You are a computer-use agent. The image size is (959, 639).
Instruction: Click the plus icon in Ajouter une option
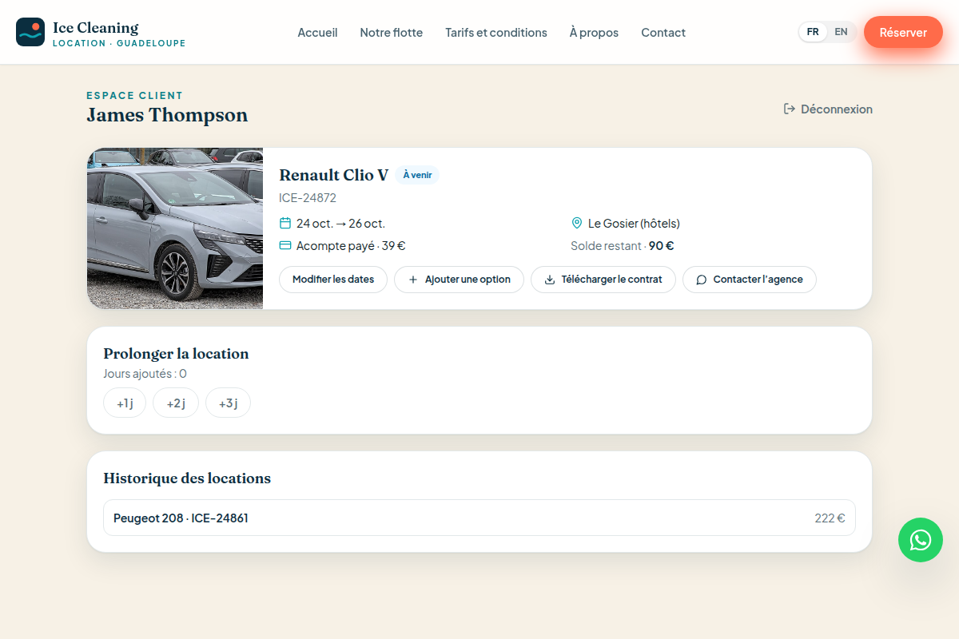[x=413, y=280]
